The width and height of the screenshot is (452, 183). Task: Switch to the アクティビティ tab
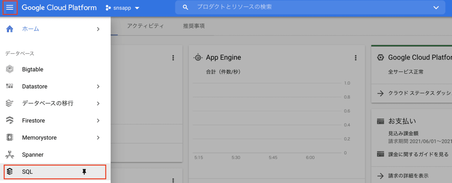coord(145,26)
